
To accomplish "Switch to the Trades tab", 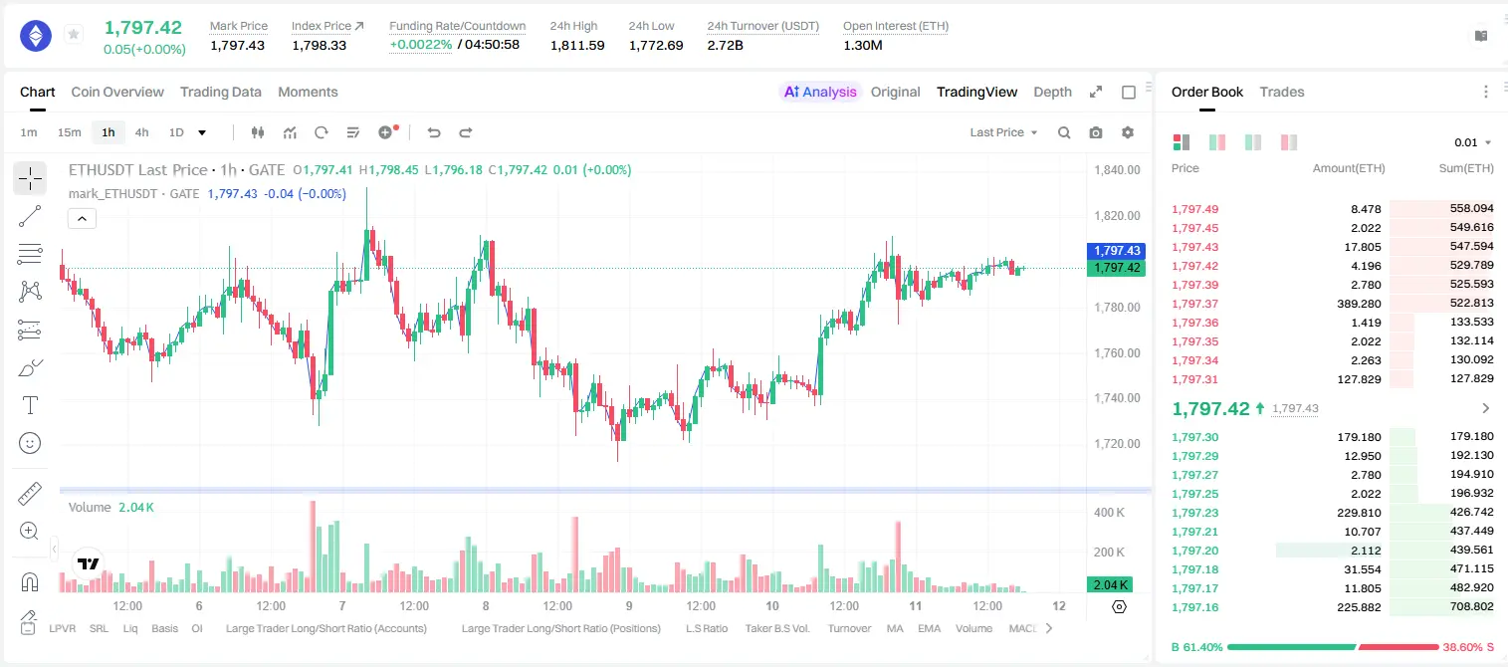I will 1282,92.
